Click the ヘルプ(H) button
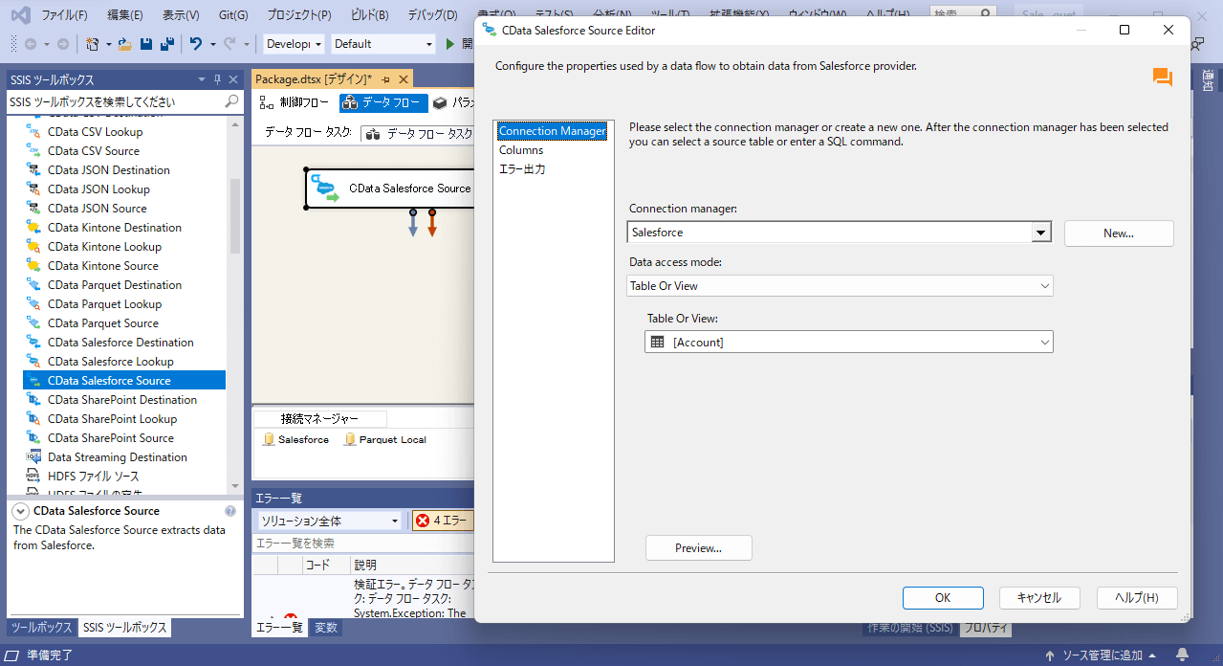This screenshot has height=666, width=1223. coord(1137,598)
